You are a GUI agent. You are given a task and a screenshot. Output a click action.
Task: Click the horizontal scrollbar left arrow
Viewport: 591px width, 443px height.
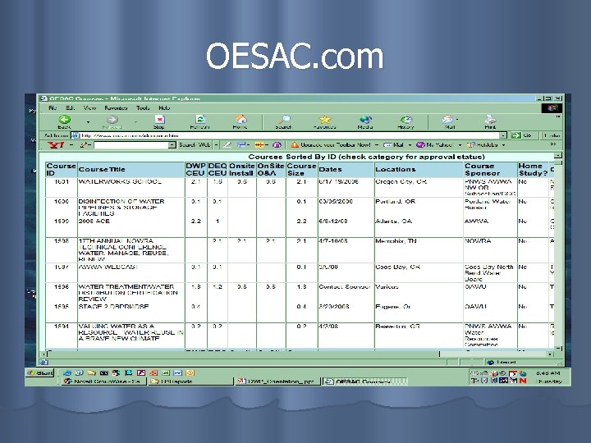(x=44, y=354)
